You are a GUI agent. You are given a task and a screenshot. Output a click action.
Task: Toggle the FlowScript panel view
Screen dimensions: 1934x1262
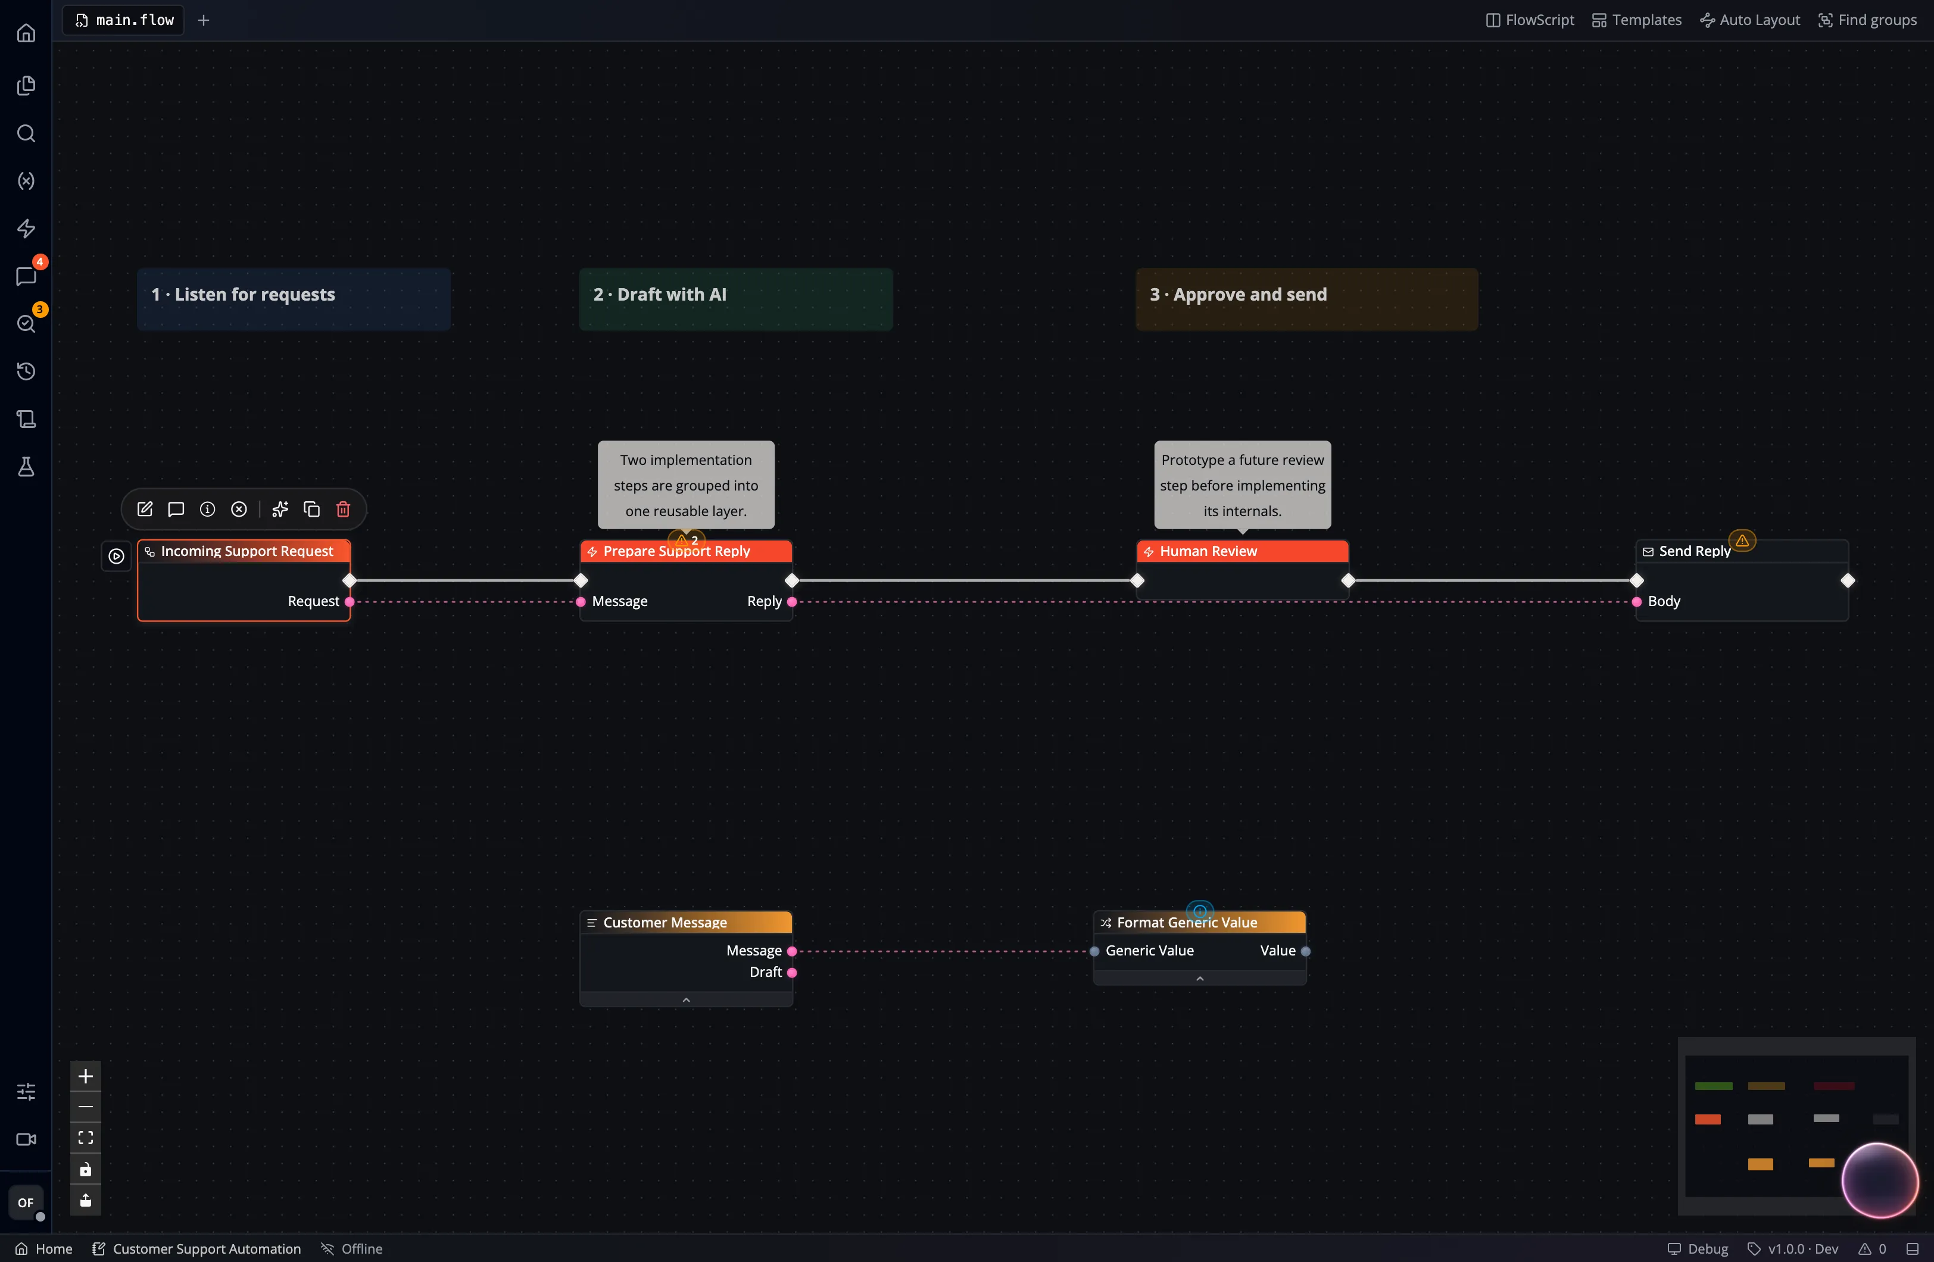click(1530, 20)
